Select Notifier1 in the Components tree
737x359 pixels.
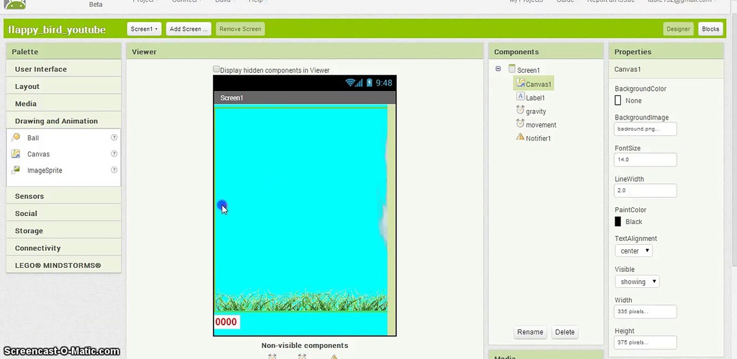pyautogui.click(x=538, y=139)
